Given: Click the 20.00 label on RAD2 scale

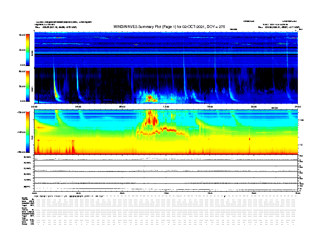Looking at the screenshot, I should (22, 50).
